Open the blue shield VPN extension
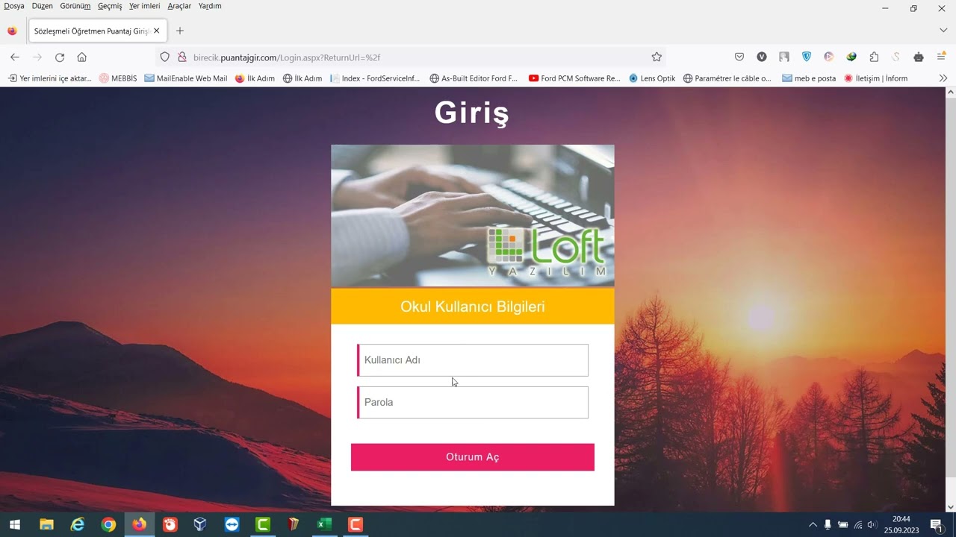The height and width of the screenshot is (537, 956). 807,57
